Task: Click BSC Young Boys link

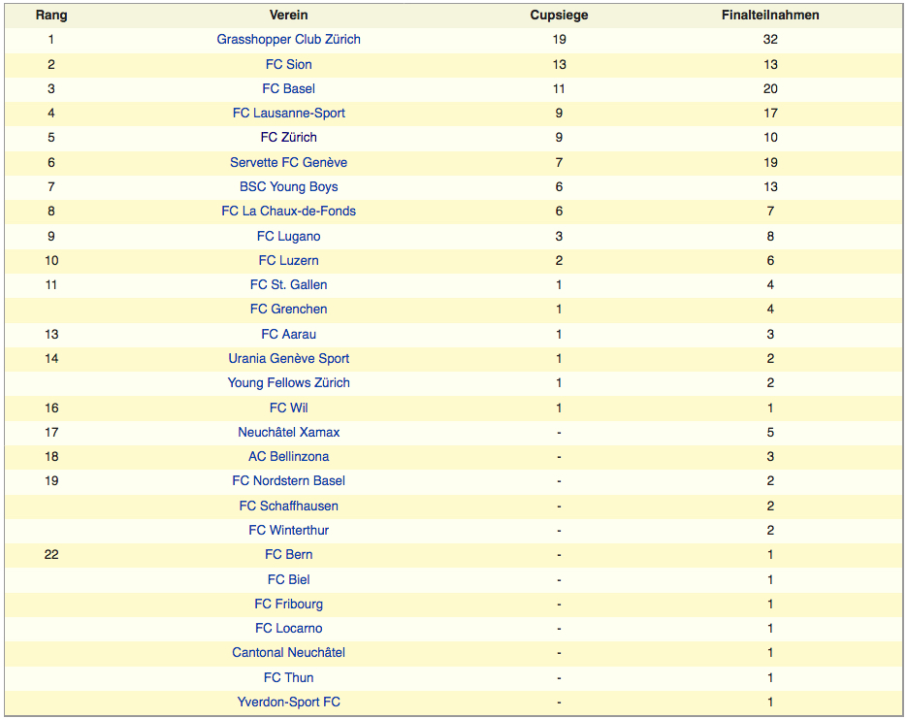Action: [288, 186]
